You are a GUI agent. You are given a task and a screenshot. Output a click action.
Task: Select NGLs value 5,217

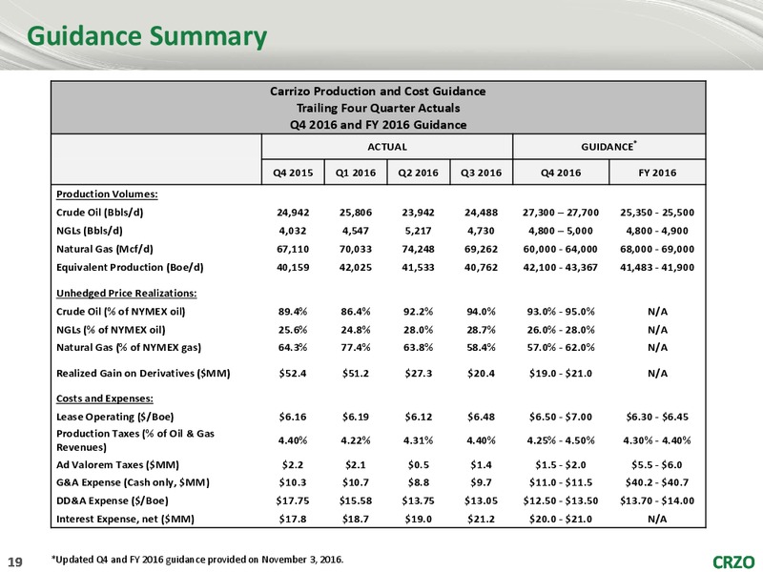[418, 231]
